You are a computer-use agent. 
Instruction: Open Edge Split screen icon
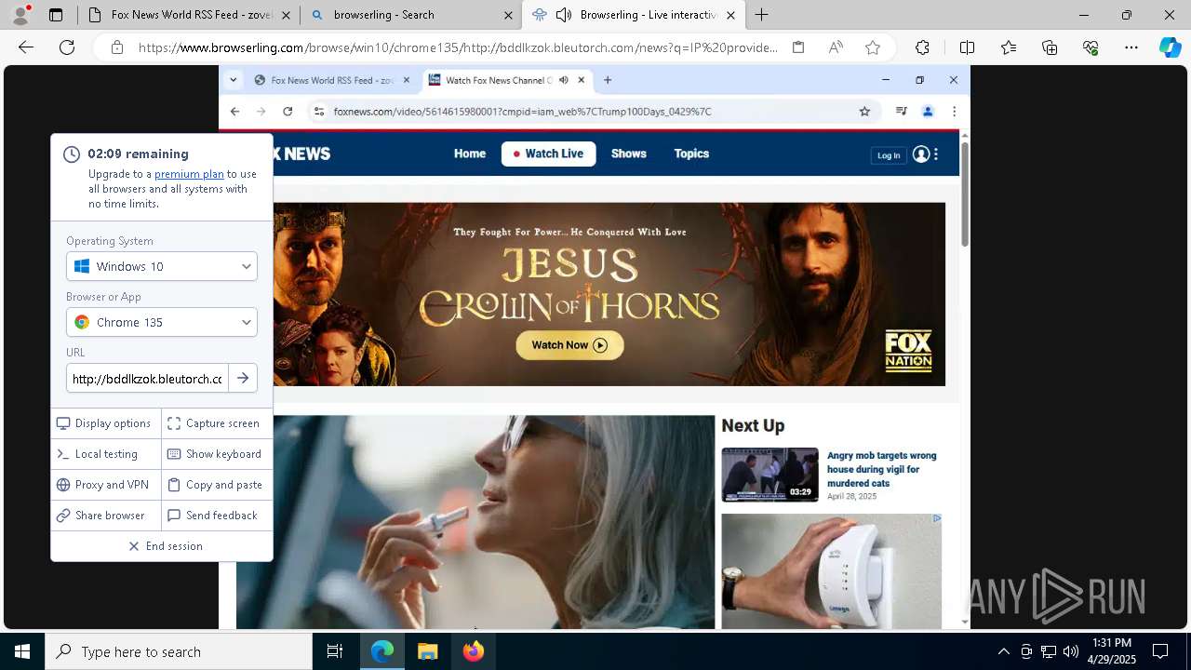[967, 47]
